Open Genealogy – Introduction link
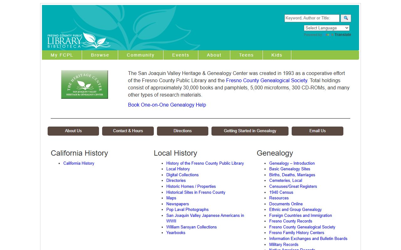This screenshot has height=250, width=401. pos(292,163)
